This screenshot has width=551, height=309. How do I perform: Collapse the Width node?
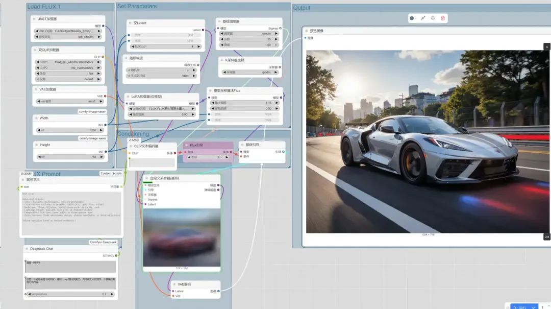pyautogui.click(x=36, y=118)
